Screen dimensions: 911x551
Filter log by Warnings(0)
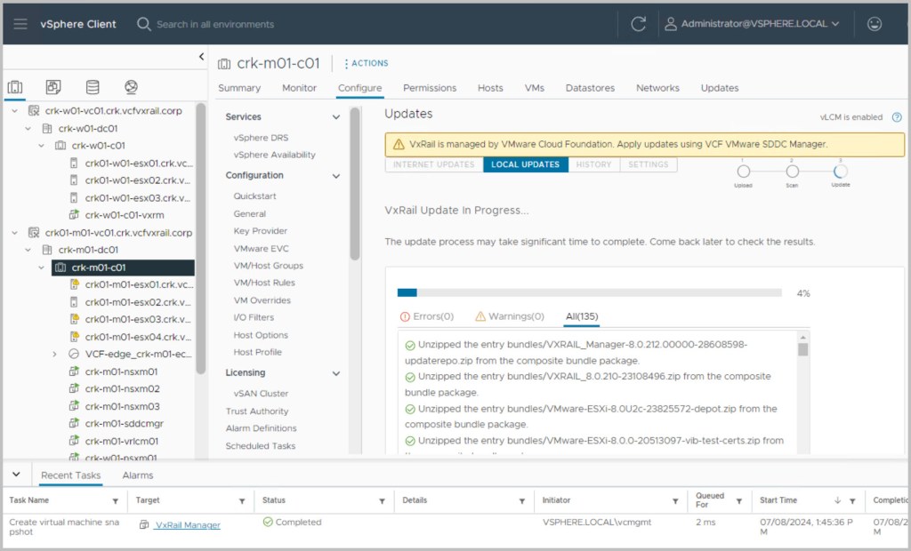510,316
